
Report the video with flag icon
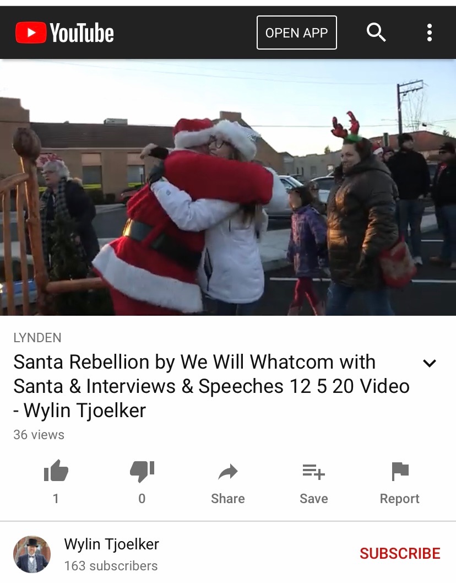400,472
